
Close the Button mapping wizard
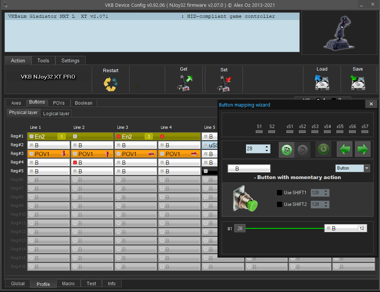click(371, 104)
